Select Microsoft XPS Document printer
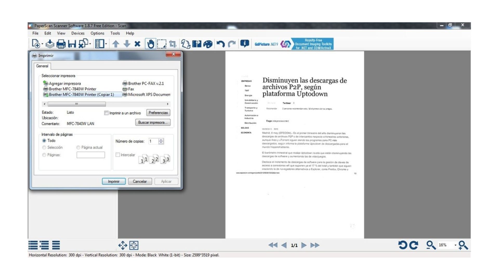Screen dimensions: 499x280 coord(146,95)
